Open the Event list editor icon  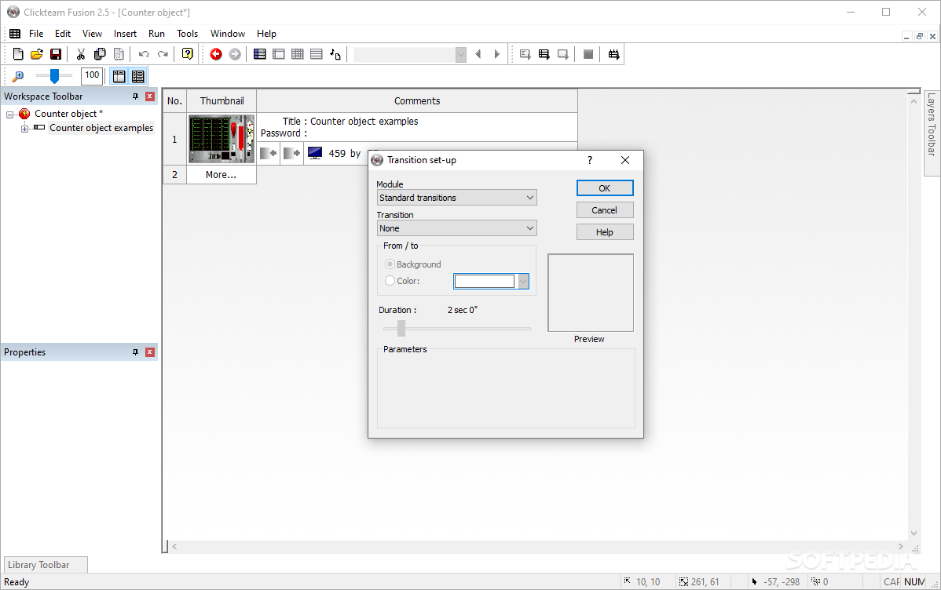coord(317,55)
